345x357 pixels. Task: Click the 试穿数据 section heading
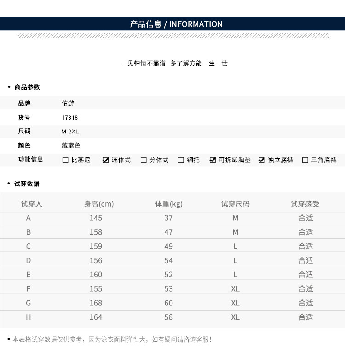tap(27, 184)
